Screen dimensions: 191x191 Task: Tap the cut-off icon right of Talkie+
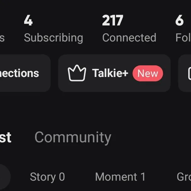pos(188,73)
